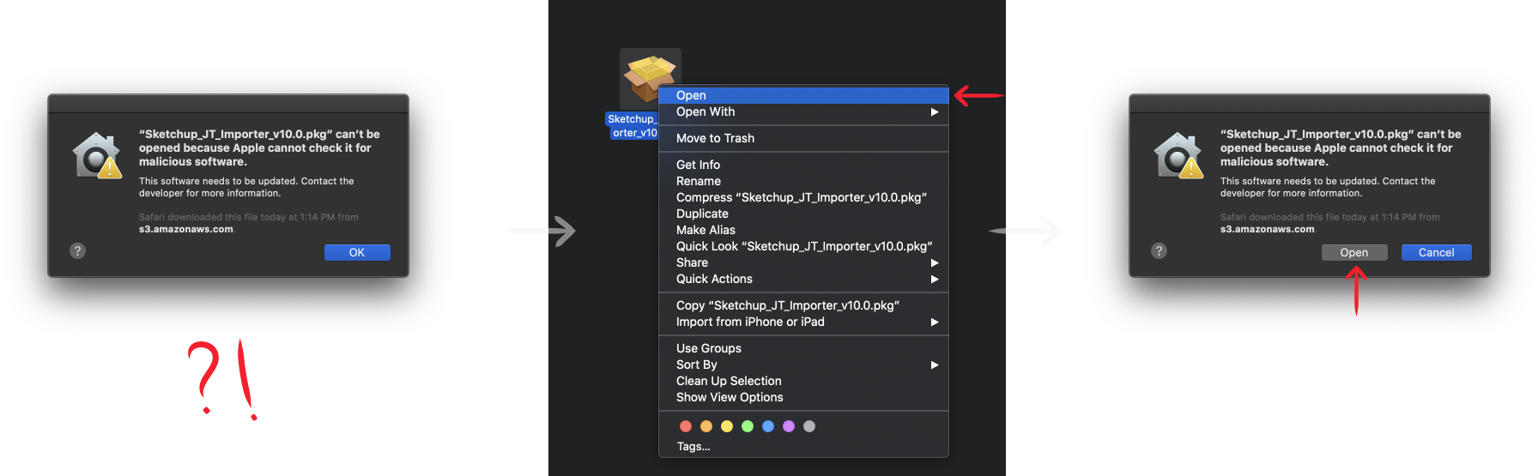
Task: Click the Gatekeeper warning icon in the OK-only dialog
Action: click(97, 156)
